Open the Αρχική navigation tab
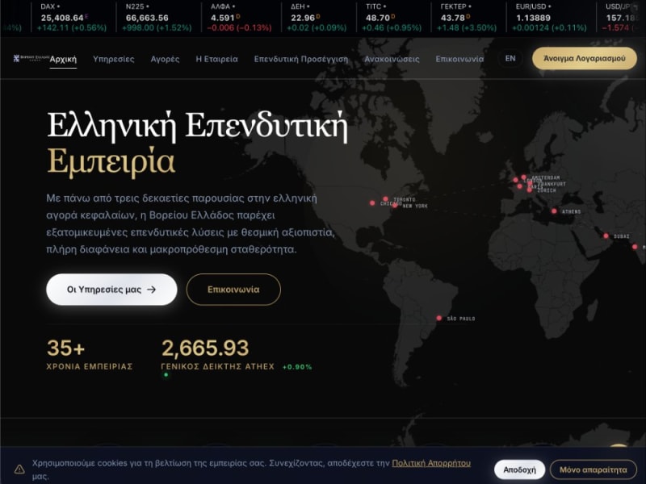 coord(63,59)
